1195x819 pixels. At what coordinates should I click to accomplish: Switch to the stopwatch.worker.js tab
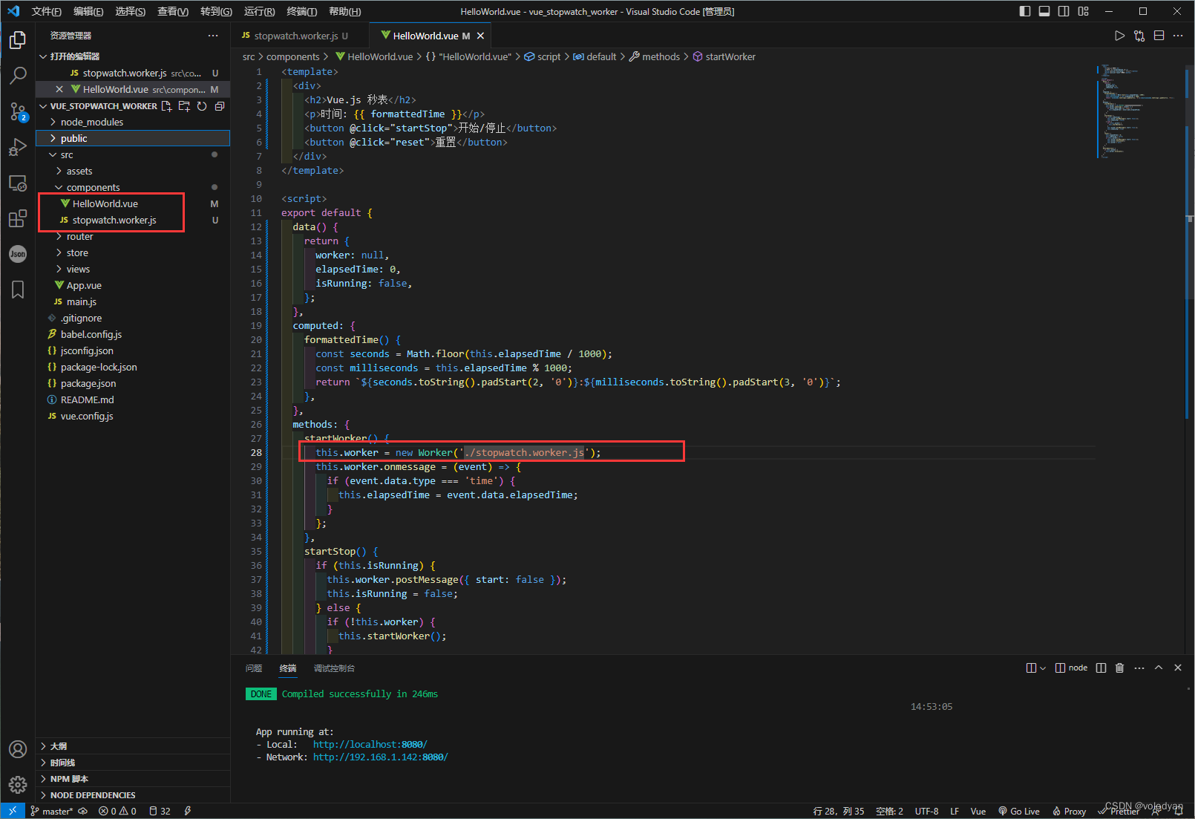pyautogui.click(x=295, y=35)
